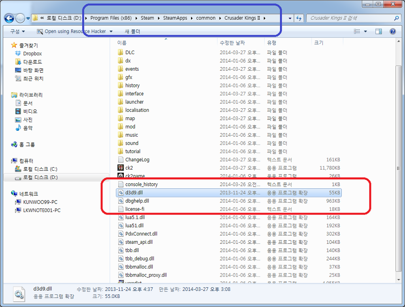Sort by 수정한 날짜 column header
This screenshot has width=405, height=307.
coord(232,43)
